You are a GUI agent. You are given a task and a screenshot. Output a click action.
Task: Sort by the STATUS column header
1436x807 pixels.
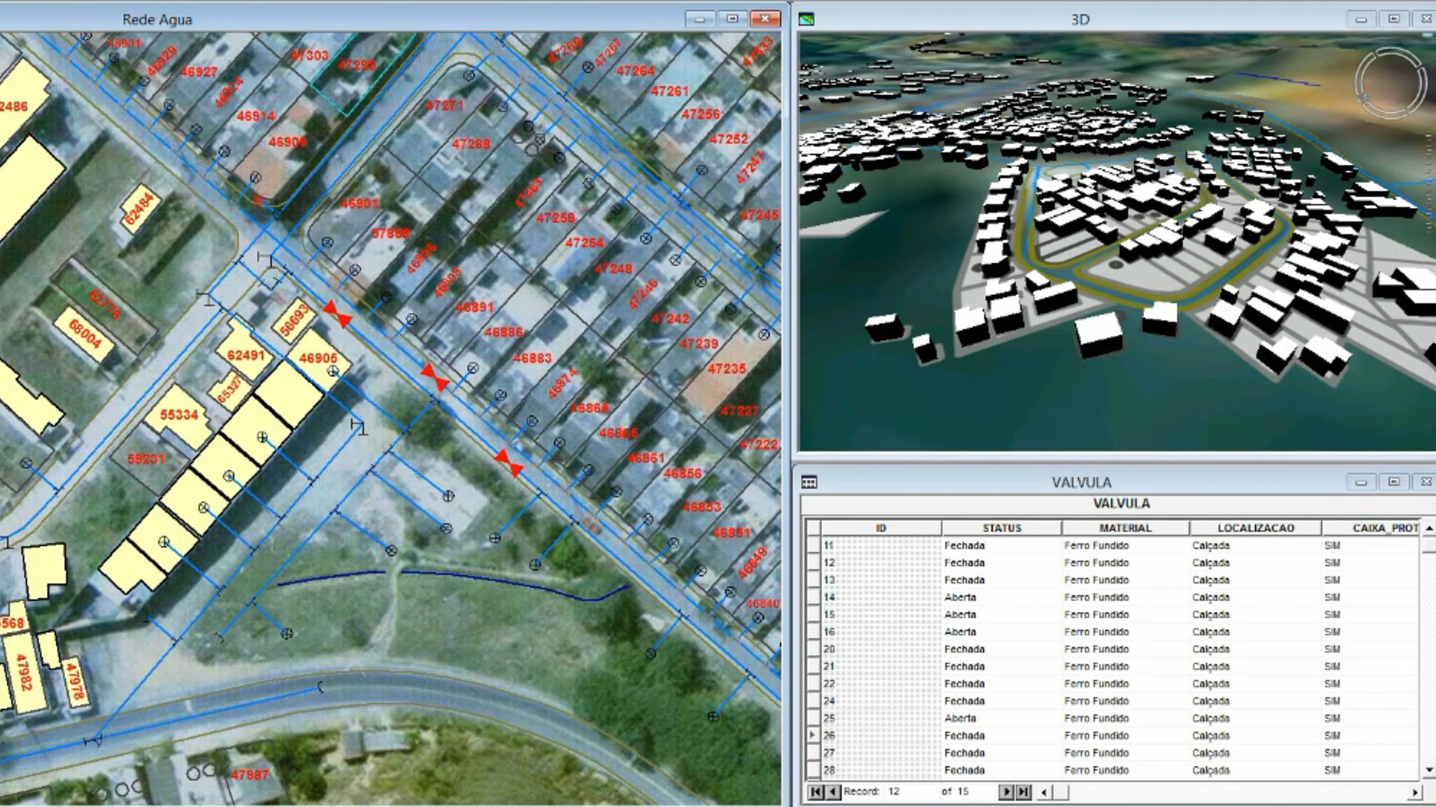[x=1002, y=528]
